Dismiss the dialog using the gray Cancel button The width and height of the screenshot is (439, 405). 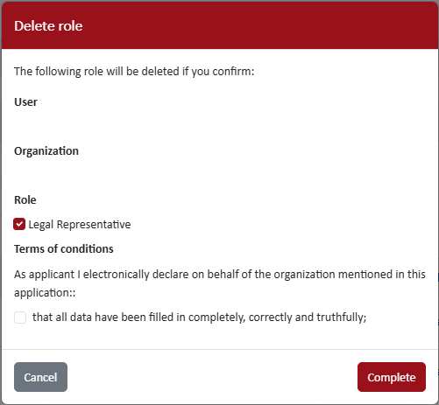pyautogui.click(x=40, y=377)
